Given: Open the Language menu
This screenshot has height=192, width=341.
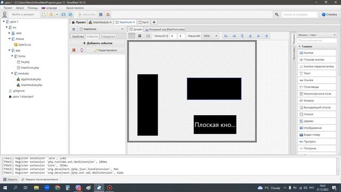Looking at the screenshot, I should coord(50,8).
